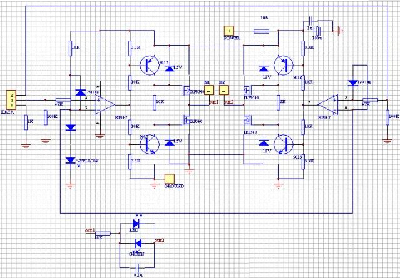Select the far-right 100K resistor
This screenshot has height=278, width=400.
383,116
